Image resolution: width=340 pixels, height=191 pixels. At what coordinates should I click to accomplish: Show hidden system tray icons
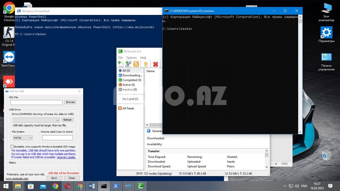[285, 186]
